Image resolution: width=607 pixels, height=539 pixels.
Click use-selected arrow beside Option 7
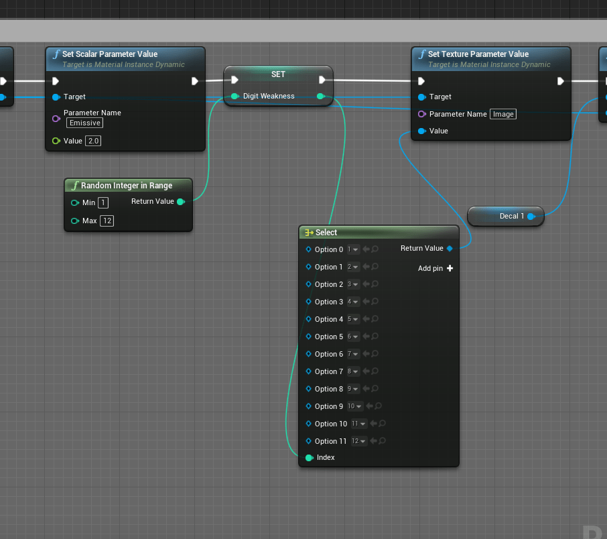[366, 371]
